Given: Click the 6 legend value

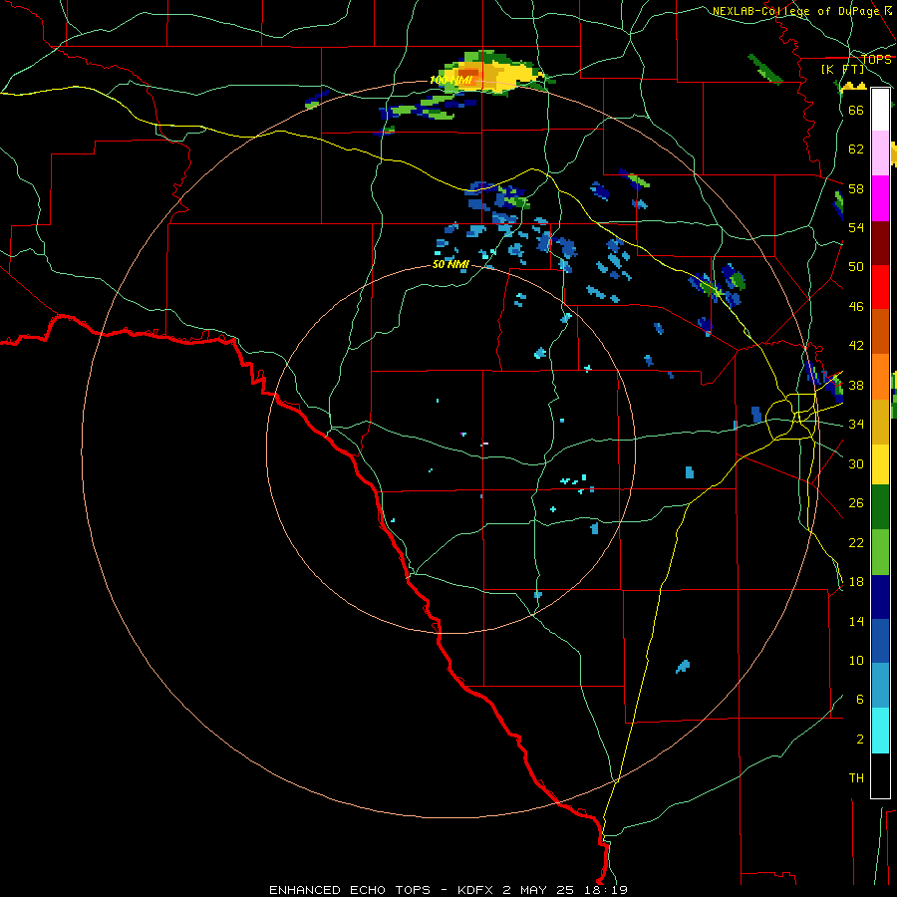Looking at the screenshot, I should click(860, 699).
